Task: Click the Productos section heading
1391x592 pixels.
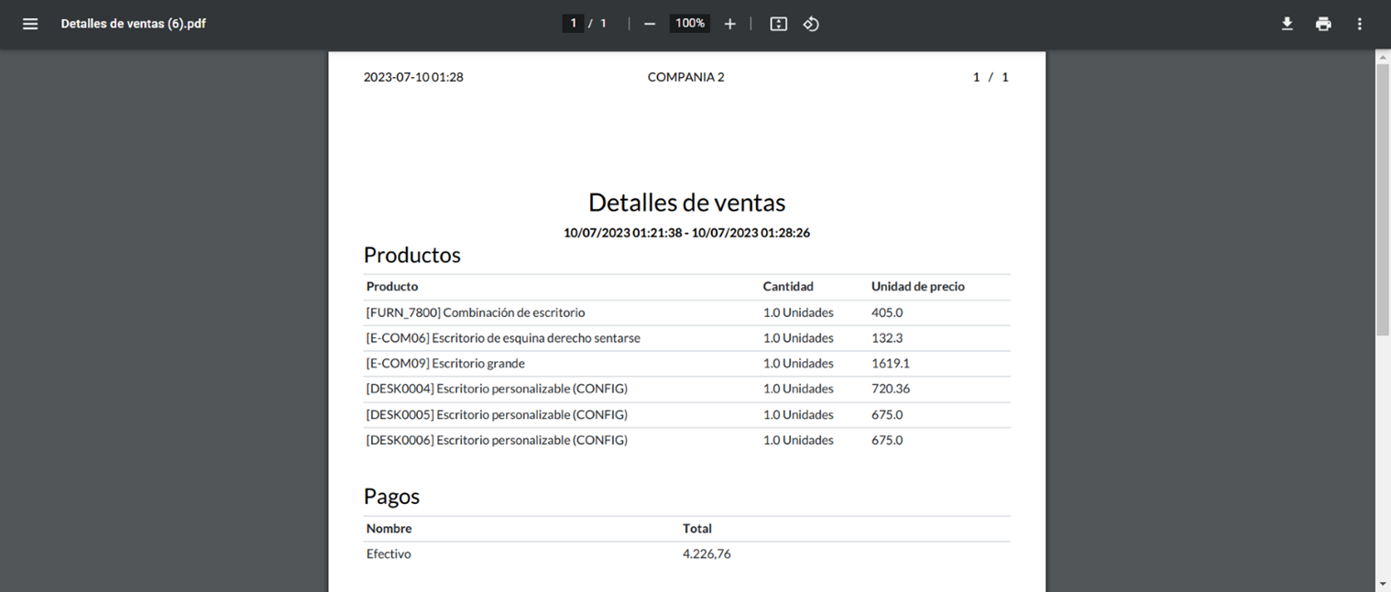Action: point(411,255)
